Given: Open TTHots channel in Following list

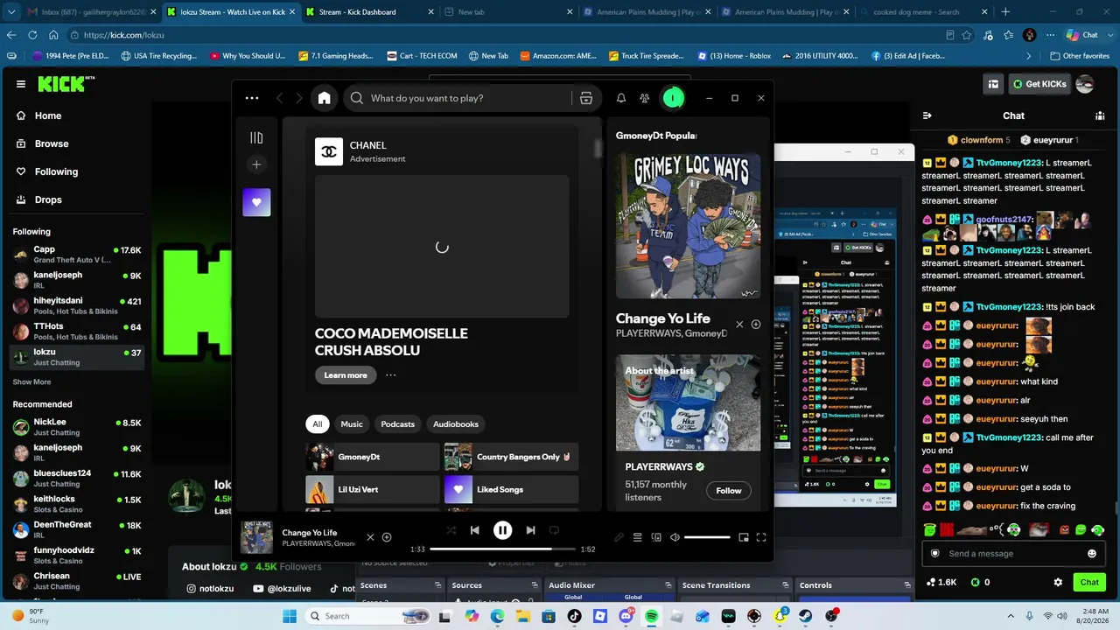Looking at the screenshot, I should 77,331.
